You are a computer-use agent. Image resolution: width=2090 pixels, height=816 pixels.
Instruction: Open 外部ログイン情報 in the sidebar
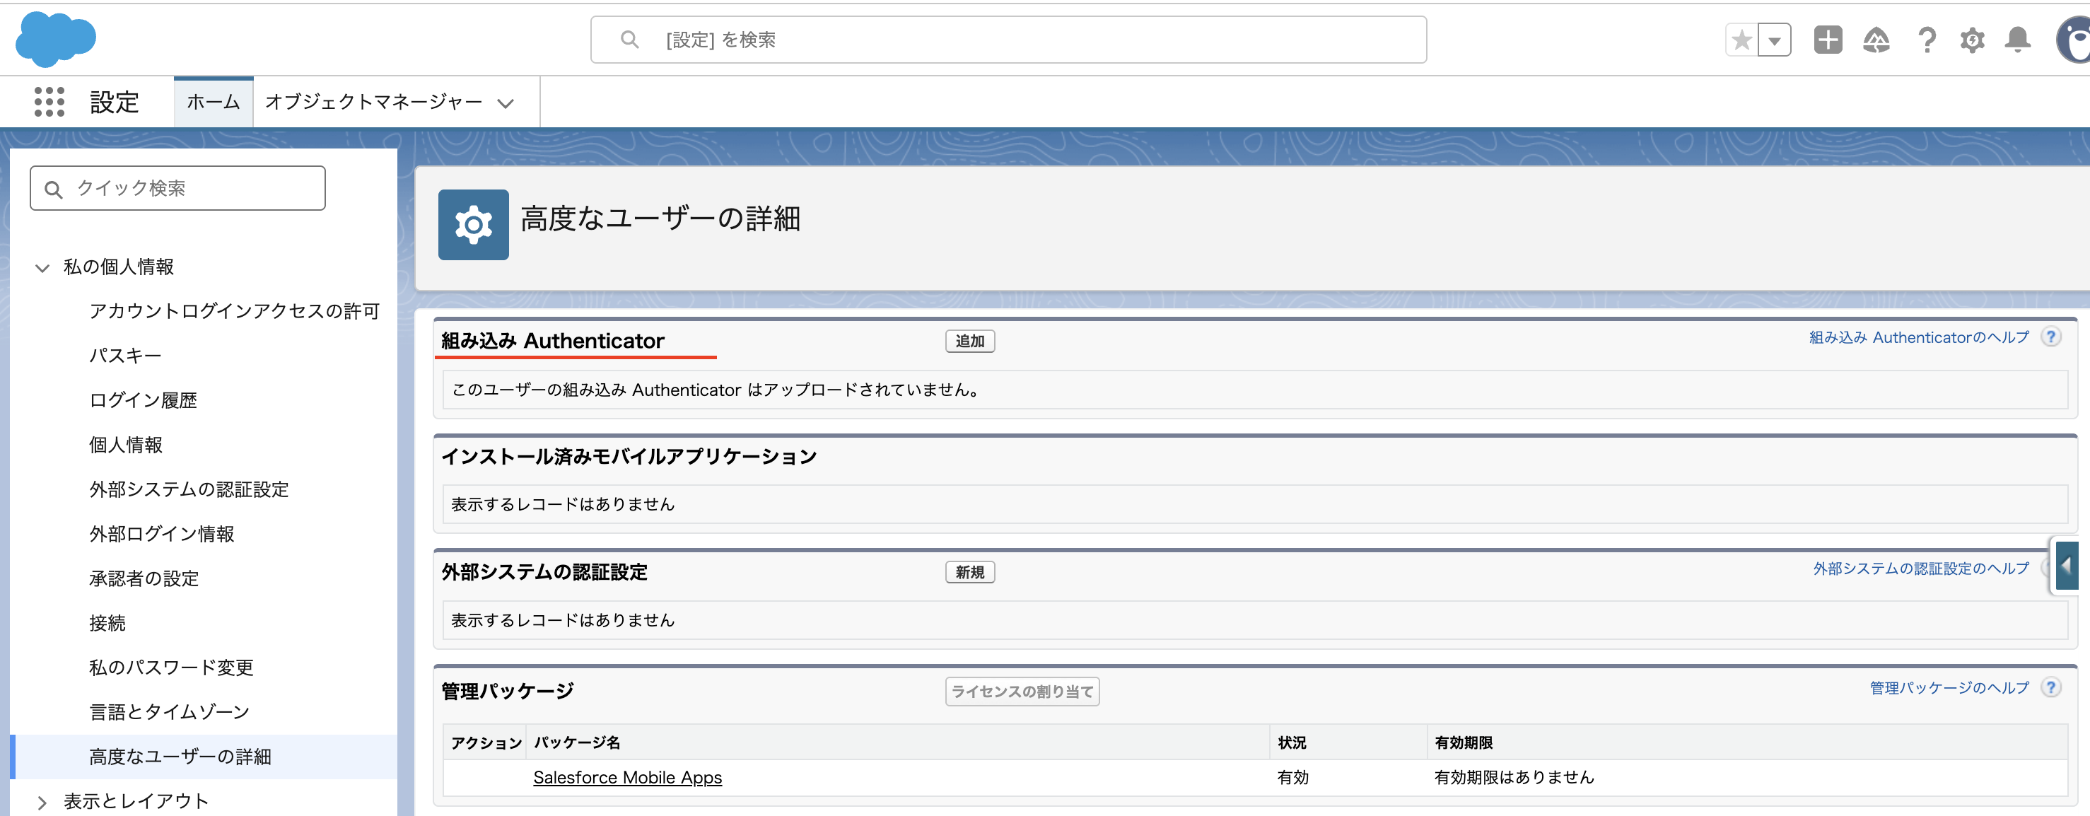(x=161, y=535)
